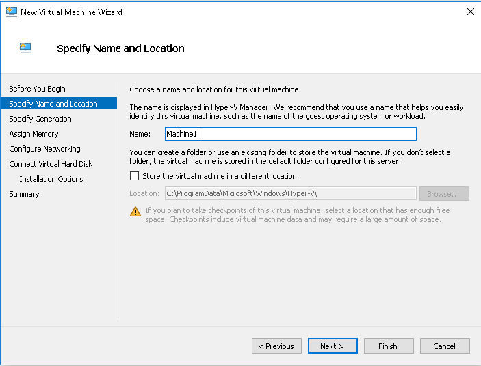481x366 pixels.
Task: Enable storing the virtual machine in a different location
Action: click(134, 176)
